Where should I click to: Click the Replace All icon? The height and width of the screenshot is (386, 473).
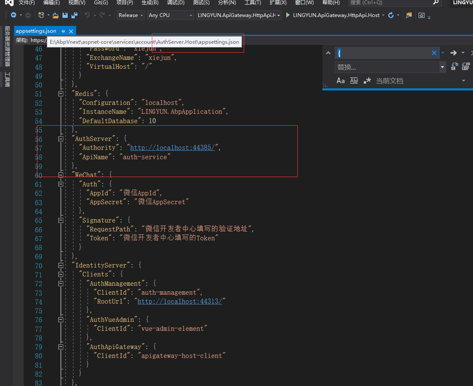(465, 67)
